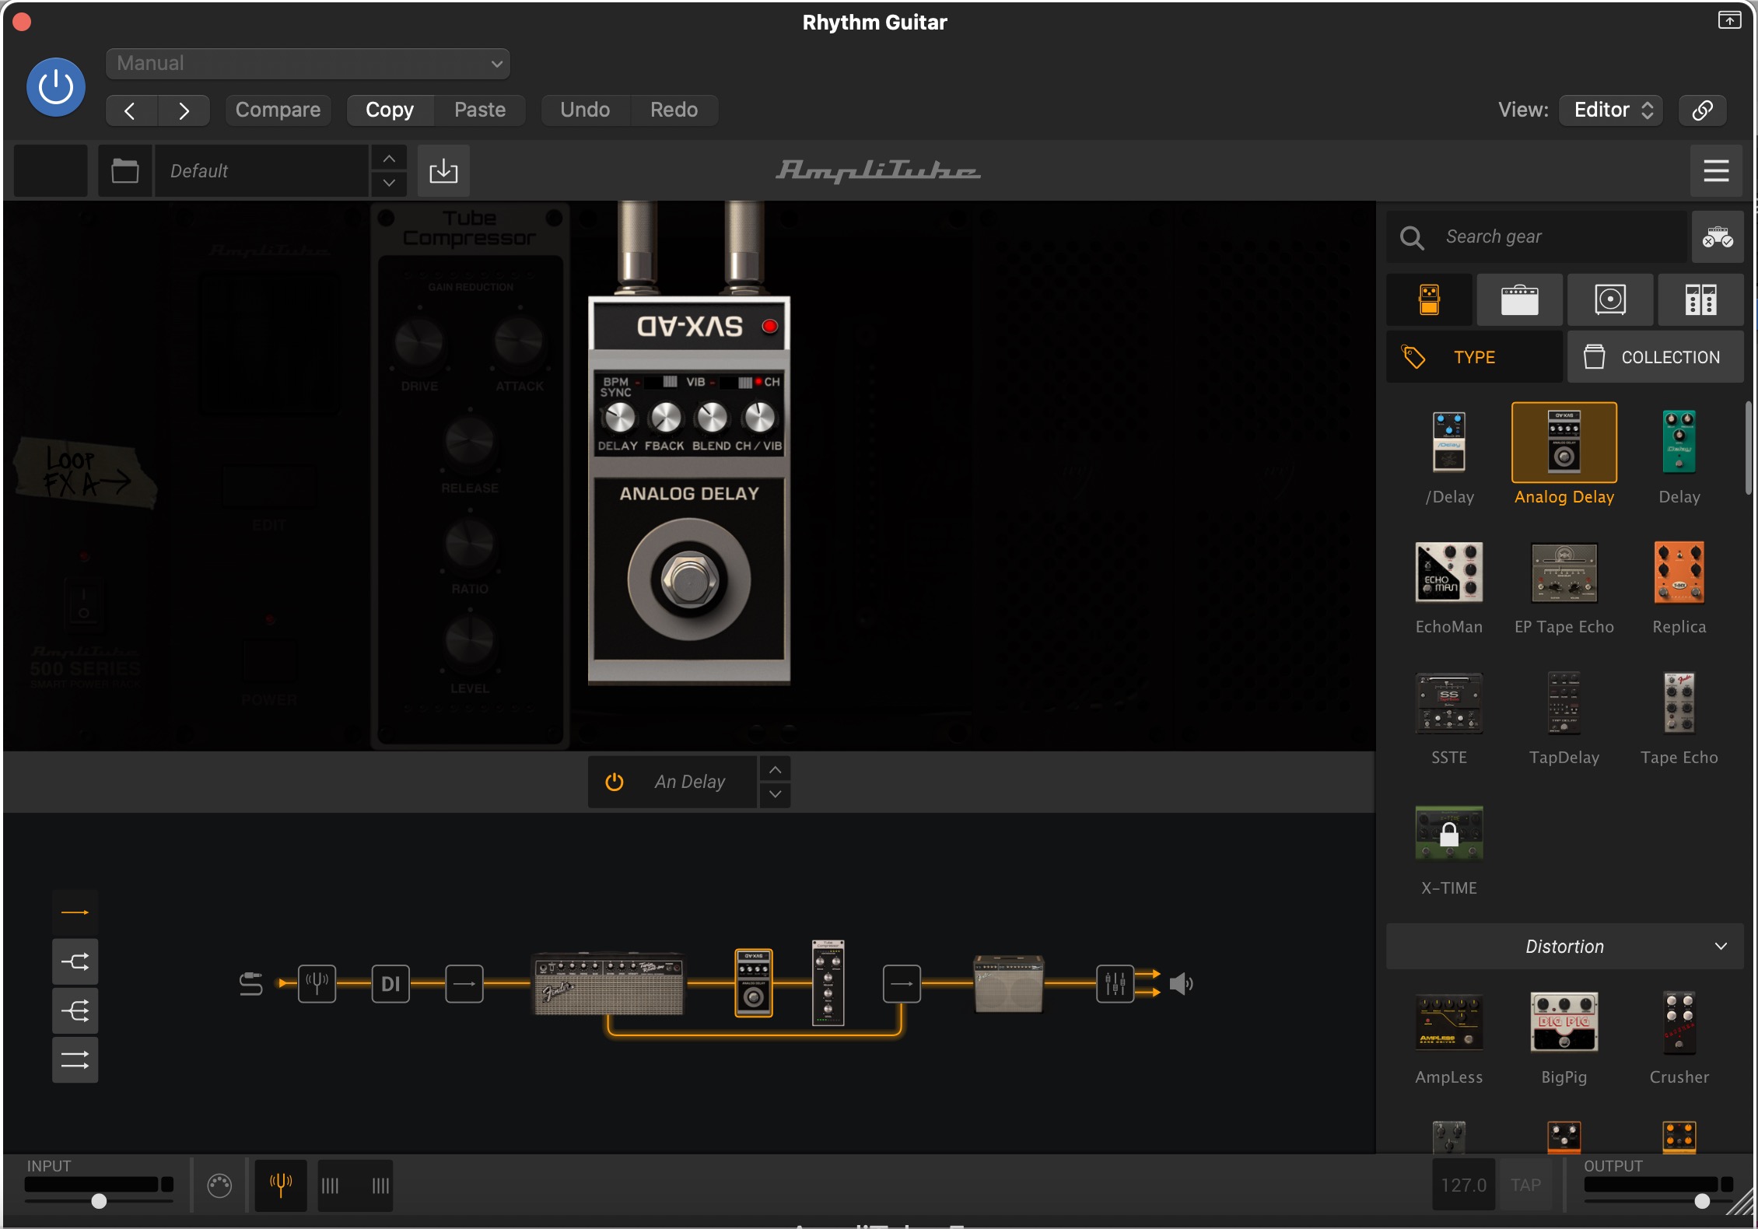Open the hamburger main menu
This screenshot has height=1229, width=1758.
pos(1716,170)
